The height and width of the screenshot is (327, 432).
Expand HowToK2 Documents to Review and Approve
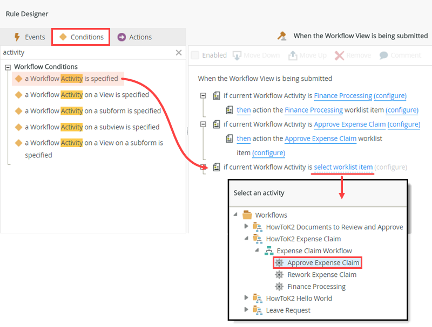pos(247,227)
